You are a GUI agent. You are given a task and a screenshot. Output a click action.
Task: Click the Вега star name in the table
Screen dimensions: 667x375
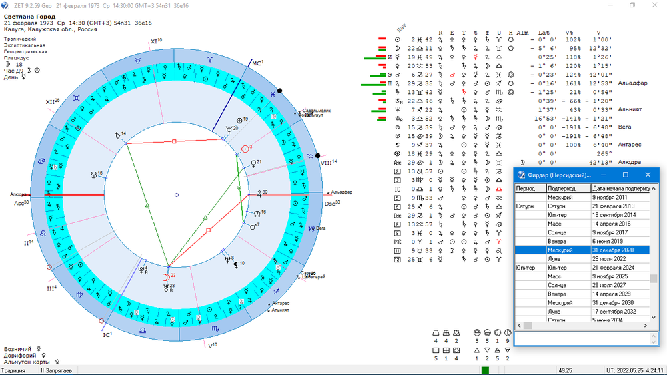click(624, 127)
